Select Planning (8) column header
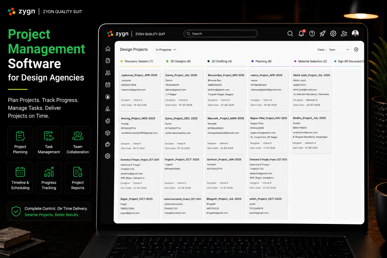This screenshot has height=258, width=387. tap(263, 61)
